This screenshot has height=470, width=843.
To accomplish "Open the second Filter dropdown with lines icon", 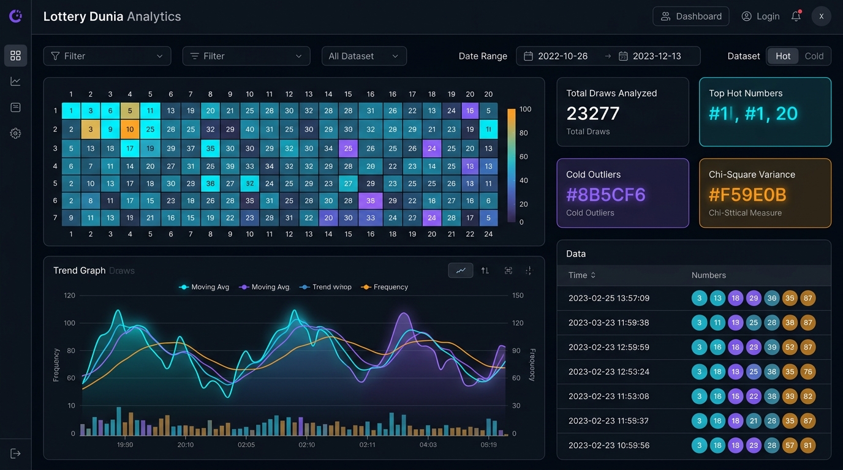I will (246, 56).
